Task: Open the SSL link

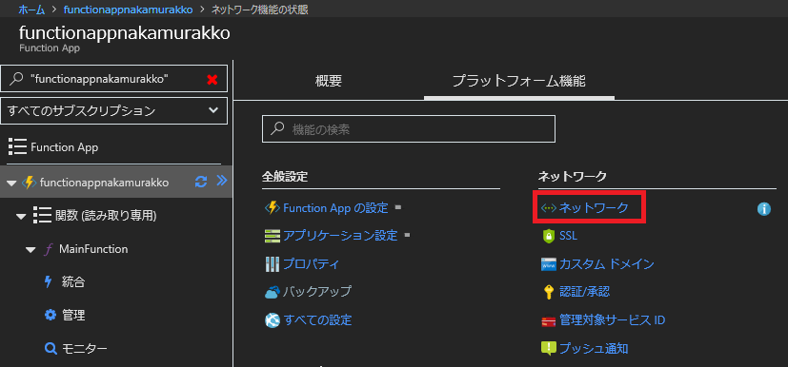Action: [569, 236]
